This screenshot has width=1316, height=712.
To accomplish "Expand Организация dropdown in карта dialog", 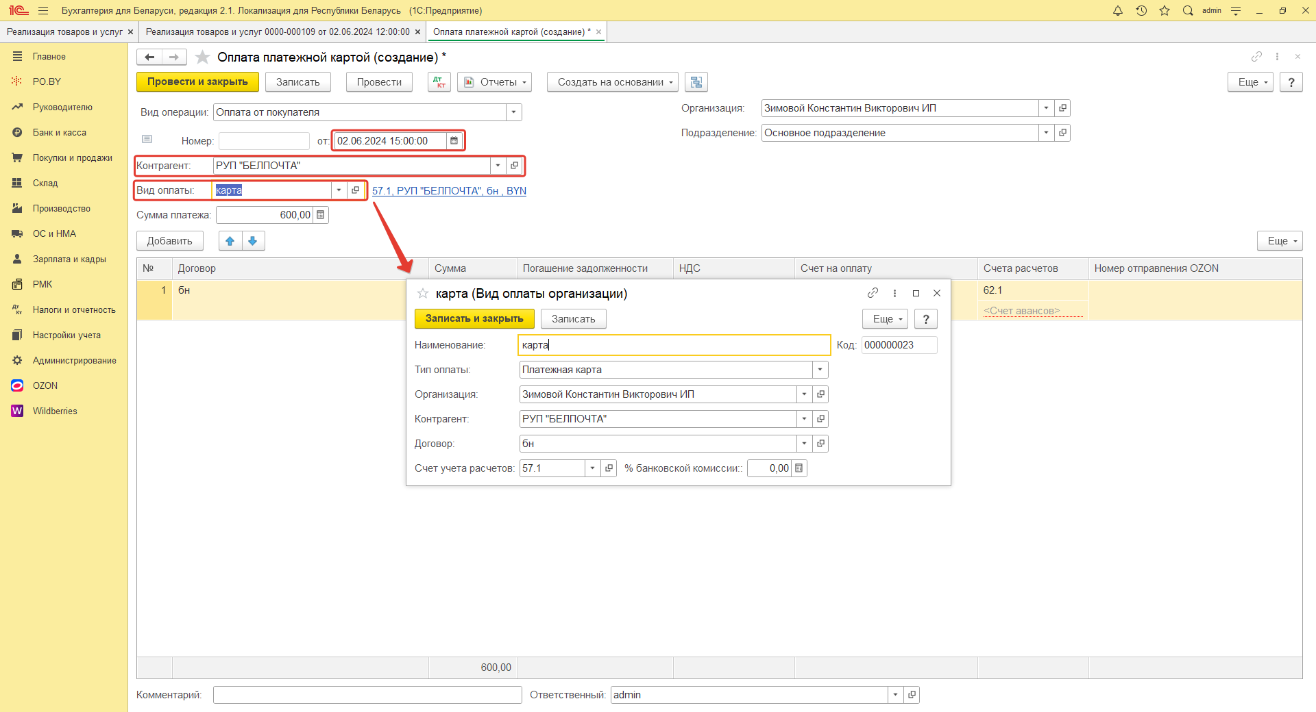I will pos(804,394).
